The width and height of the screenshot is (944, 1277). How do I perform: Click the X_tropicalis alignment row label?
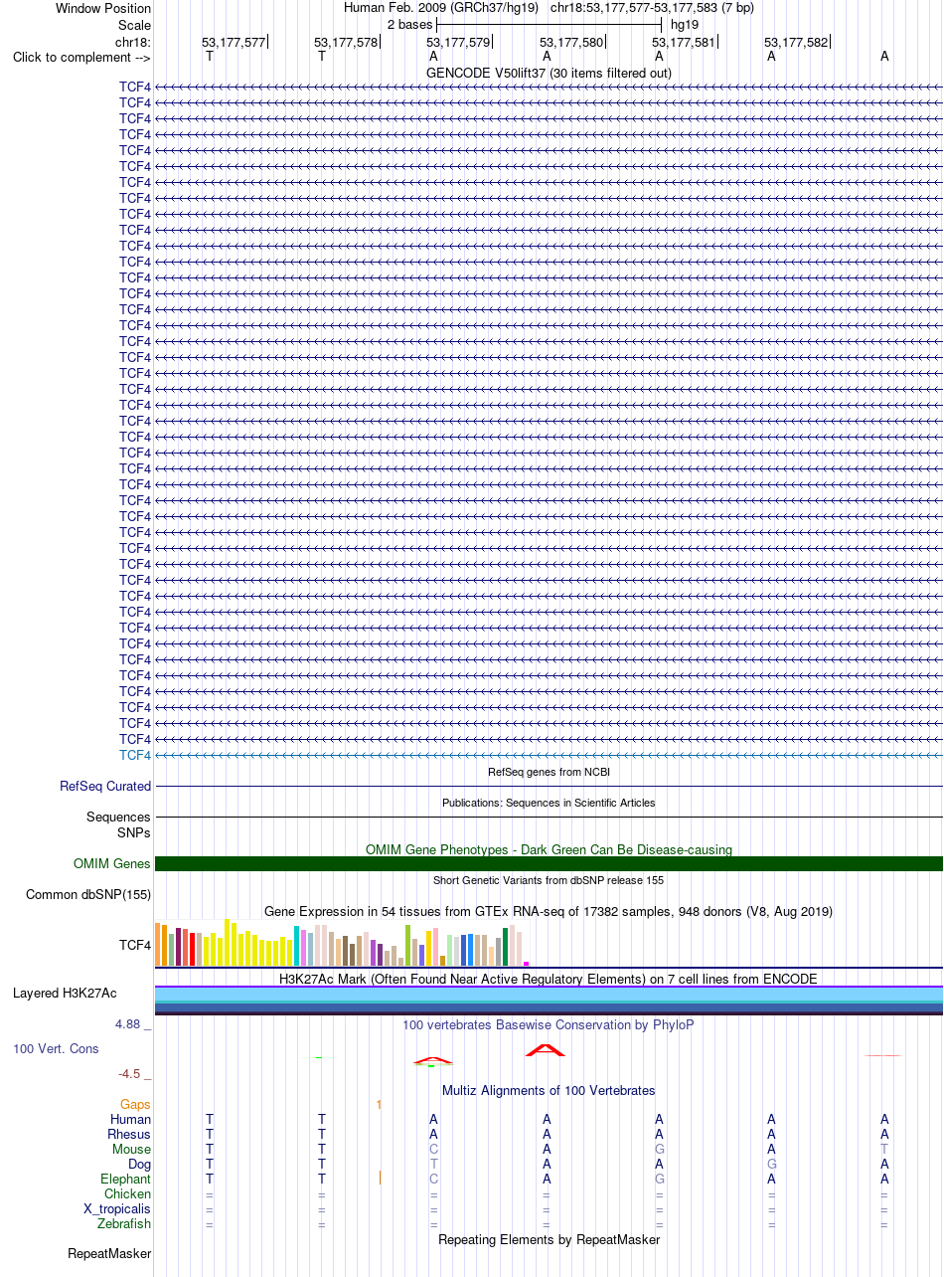point(117,1208)
